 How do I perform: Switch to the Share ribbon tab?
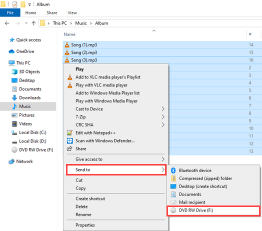(x=52, y=12)
